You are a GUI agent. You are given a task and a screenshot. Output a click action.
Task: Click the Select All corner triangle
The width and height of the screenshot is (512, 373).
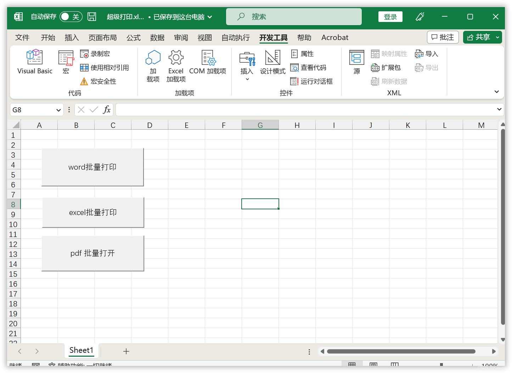click(x=16, y=125)
